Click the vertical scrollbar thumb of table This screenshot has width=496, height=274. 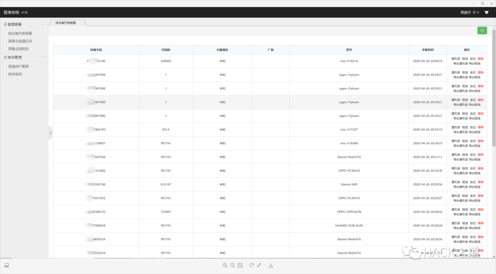[494, 88]
